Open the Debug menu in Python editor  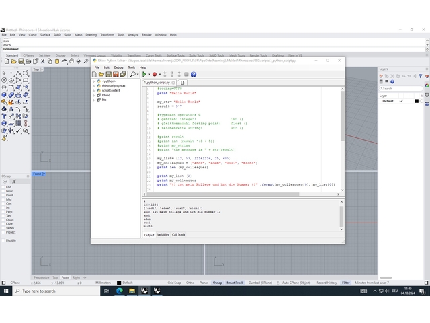tap(118, 67)
